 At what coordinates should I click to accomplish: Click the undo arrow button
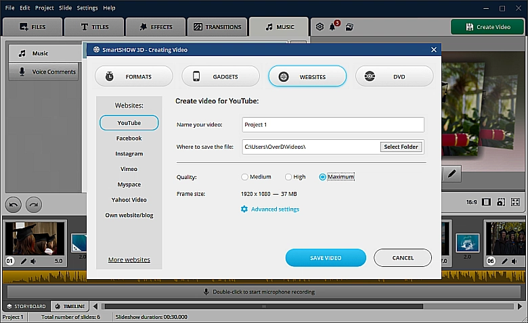(14, 205)
